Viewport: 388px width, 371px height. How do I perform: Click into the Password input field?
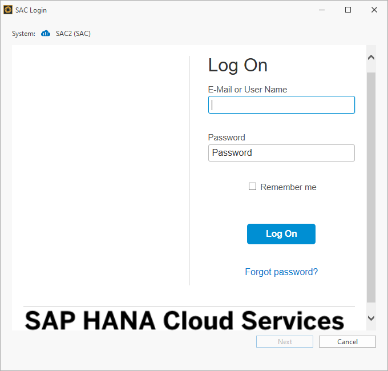coord(281,153)
